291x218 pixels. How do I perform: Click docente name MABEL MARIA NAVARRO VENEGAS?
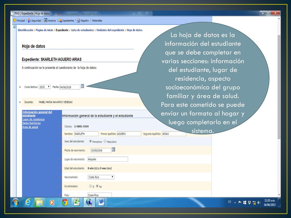tap(55, 102)
